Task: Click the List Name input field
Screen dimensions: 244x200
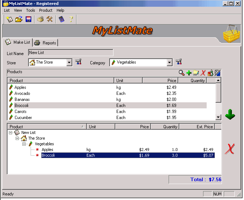Action: pyautogui.click(x=71, y=53)
